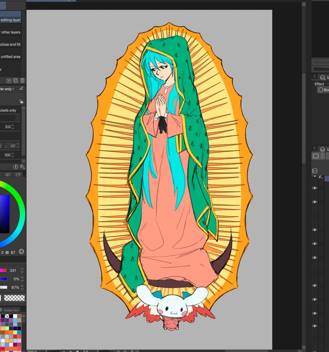Select the transparent checkered color chip
329x352 pixels.
[x=14, y=298]
